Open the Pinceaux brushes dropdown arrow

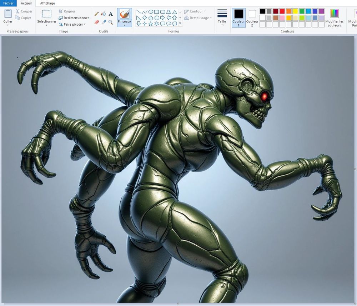pos(124,25)
